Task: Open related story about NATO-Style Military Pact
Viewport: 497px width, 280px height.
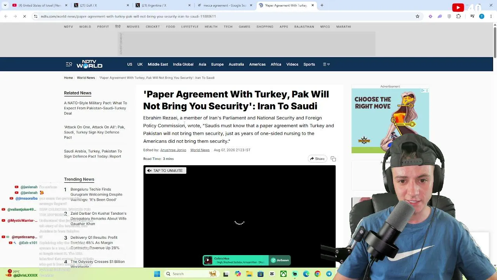Action: (x=95, y=108)
